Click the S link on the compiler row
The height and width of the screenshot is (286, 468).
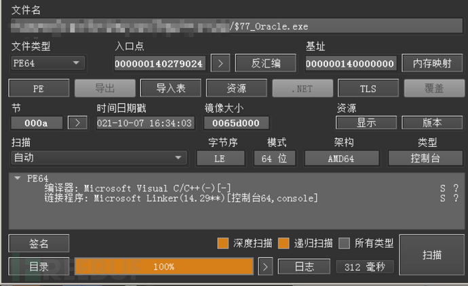point(442,188)
